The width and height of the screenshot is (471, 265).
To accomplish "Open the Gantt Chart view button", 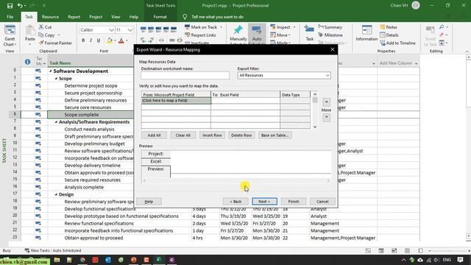I will coord(10,36).
